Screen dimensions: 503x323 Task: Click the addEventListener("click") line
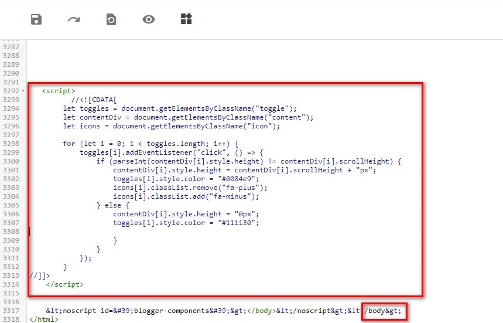tap(172, 152)
